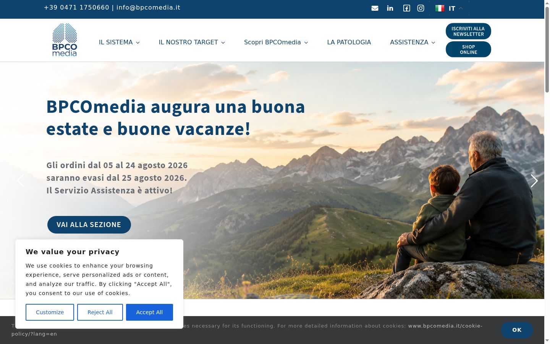
Task: Expand the IL SISTEMA menu
Action: pos(119,42)
